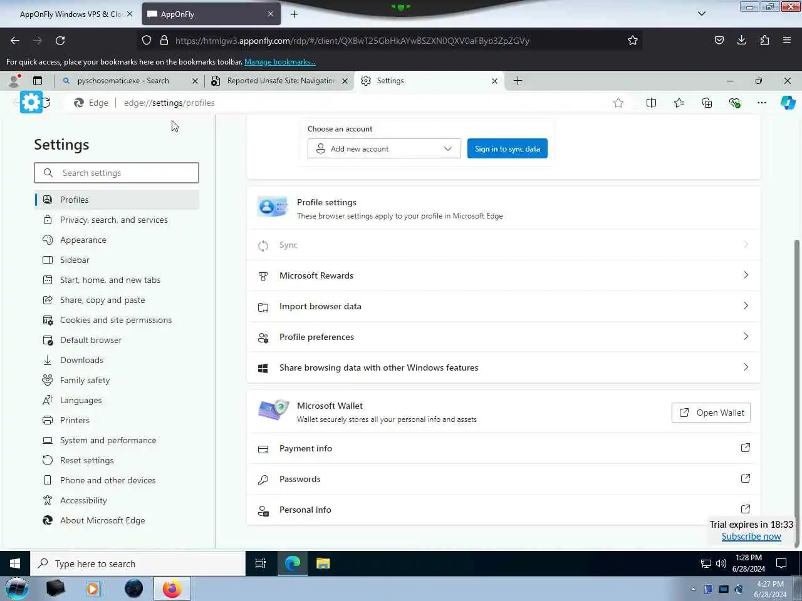Go back in Firefox navigation

point(15,40)
